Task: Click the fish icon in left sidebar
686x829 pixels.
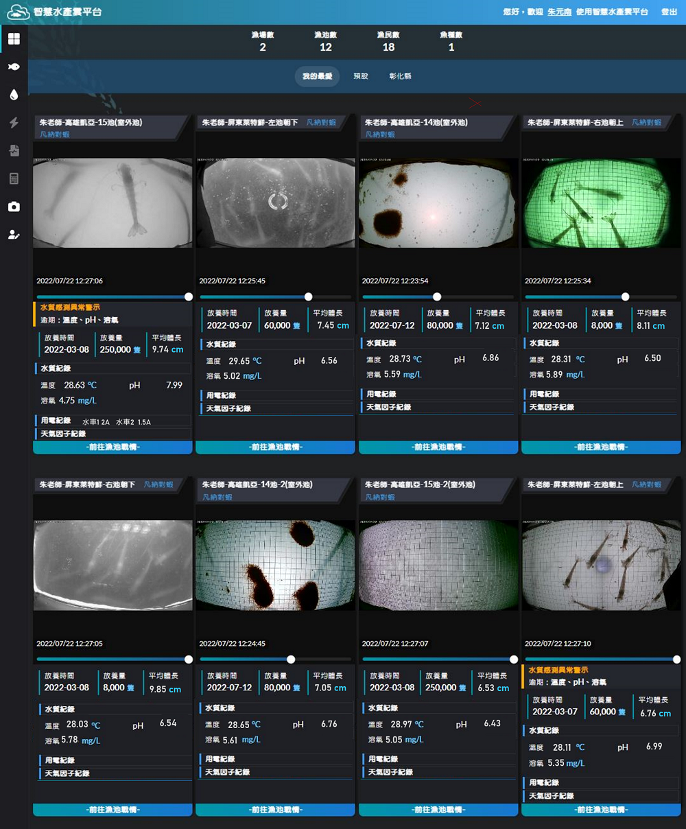Action: tap(14, 67)
